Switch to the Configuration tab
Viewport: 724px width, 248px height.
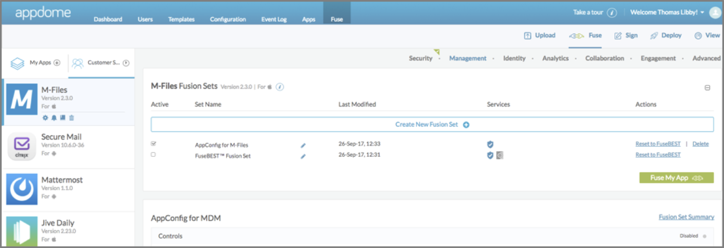[228, 19]
